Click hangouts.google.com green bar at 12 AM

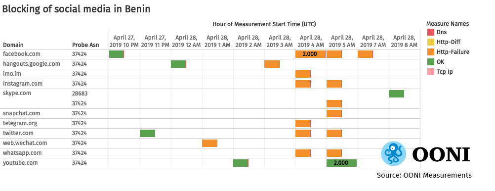179,64
